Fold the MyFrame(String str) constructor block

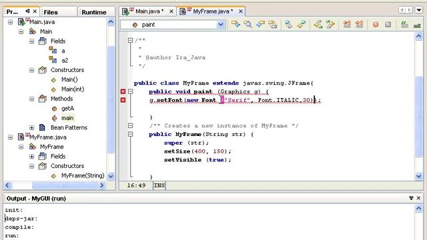coord(131,134)
